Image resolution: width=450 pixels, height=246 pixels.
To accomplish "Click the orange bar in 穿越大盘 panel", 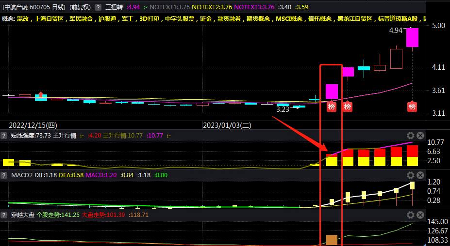I will 332,240.
